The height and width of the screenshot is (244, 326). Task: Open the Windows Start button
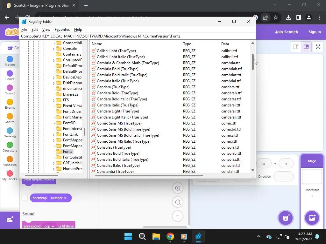point(128,236)
